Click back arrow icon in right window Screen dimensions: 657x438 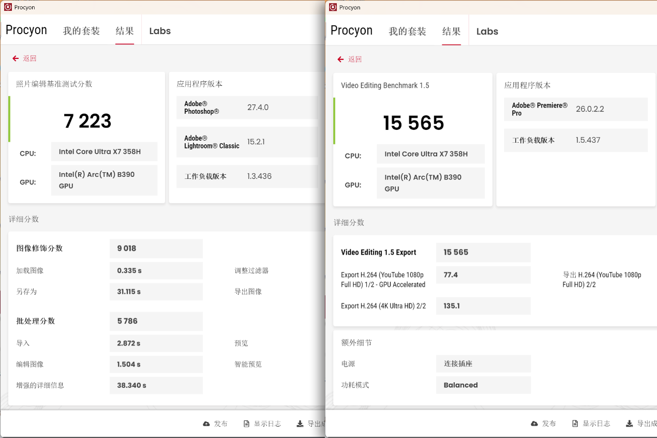(x=340, y=59)
